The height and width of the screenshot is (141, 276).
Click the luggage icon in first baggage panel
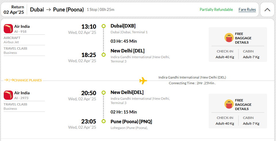229,38
